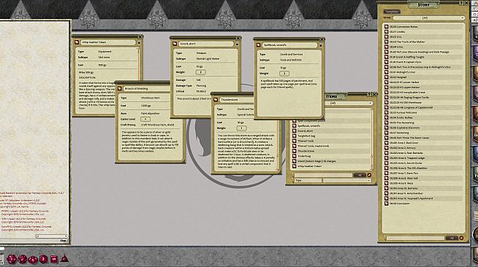
Task: Click the Templates tab in Story window
Action: [392, 12]
